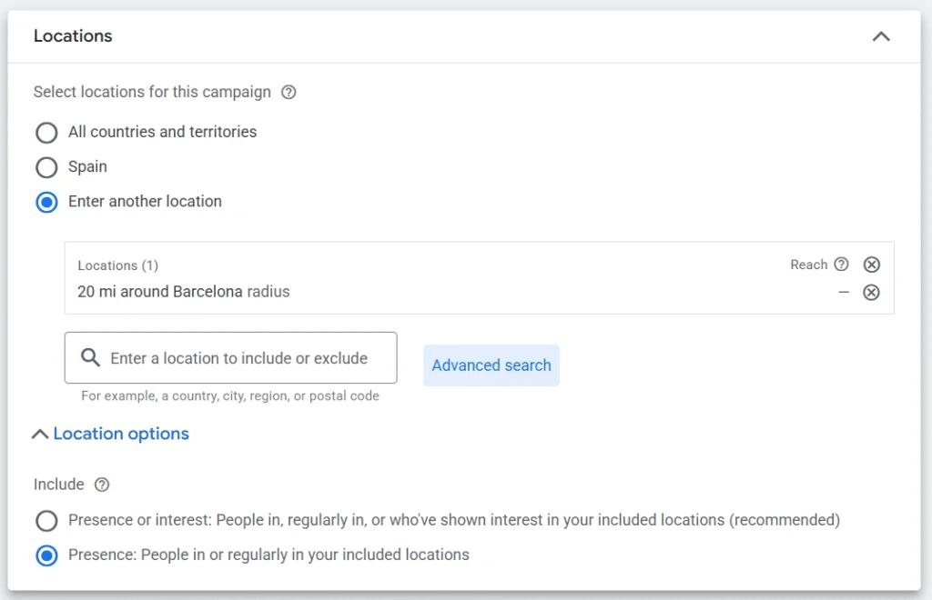Choose 'Presence or interest' targeting option
Image resolution: width=932 pixels, height=600 pixels.
click(x=46, y=521)
